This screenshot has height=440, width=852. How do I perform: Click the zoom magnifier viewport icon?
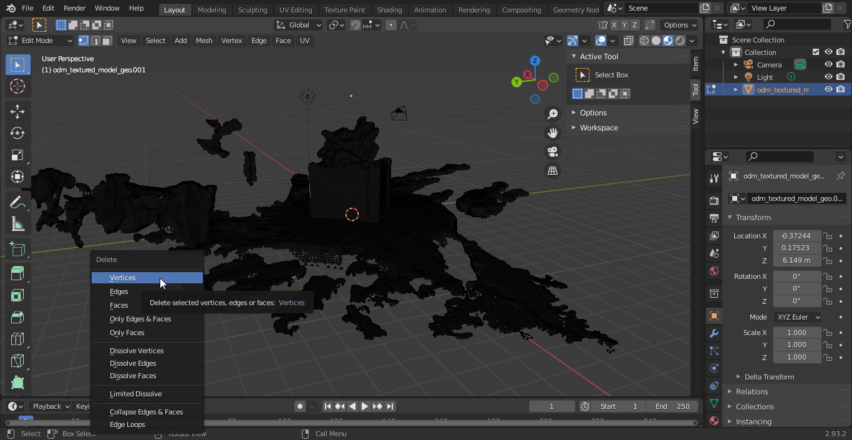coord(553,114)
